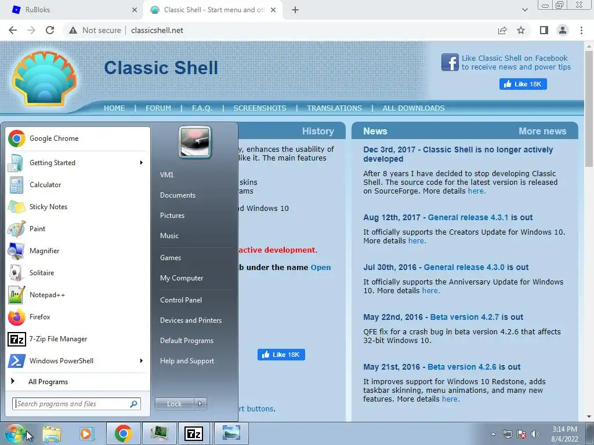Open Windows Media Player taskbar icon
Image resolution: width=594 pixels, height=445 pixels.
(87, 433)
